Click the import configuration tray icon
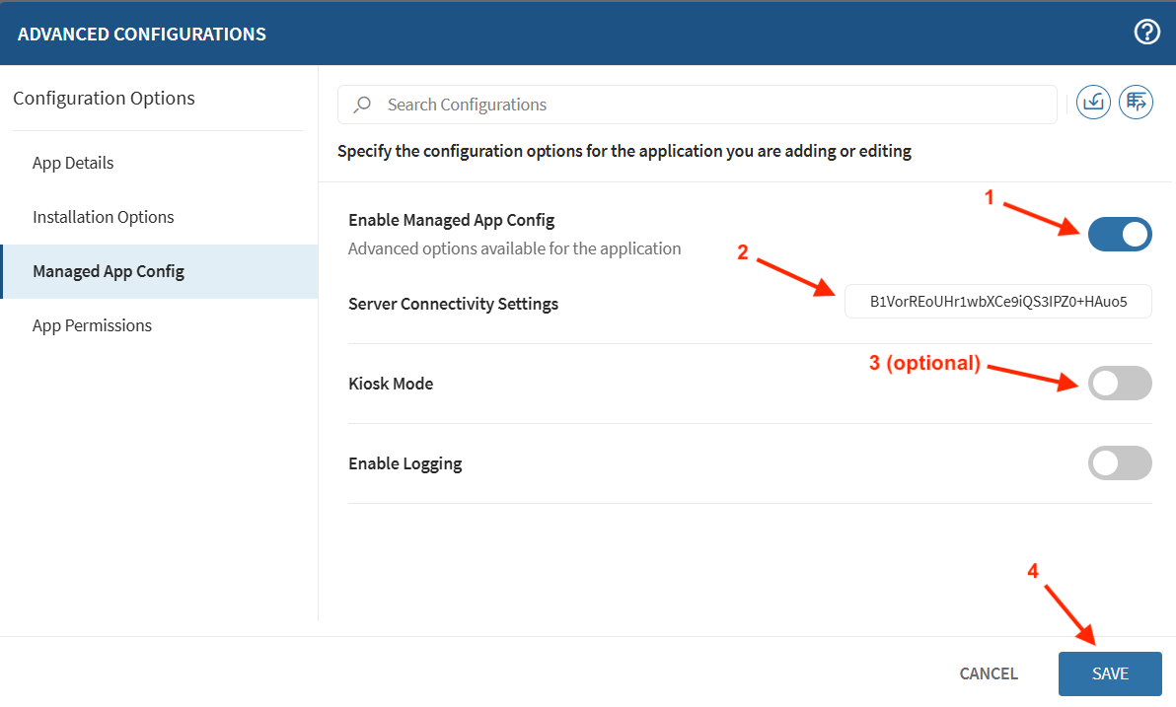This screenshot has width=1176, height=707. (1093, 102)
